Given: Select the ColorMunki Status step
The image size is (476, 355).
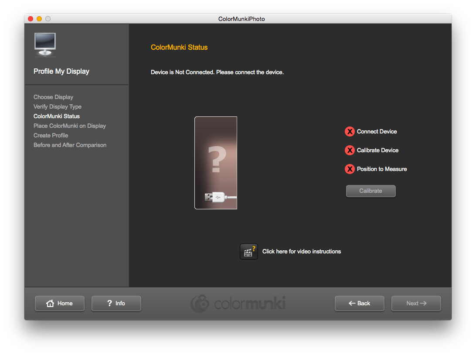Looking at the screenshot, I should click(57, 116).
